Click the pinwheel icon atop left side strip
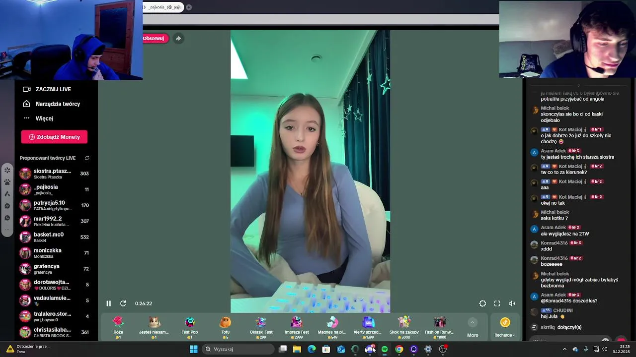This screenshot has height=357, width=636. click(x=7, y=170)
